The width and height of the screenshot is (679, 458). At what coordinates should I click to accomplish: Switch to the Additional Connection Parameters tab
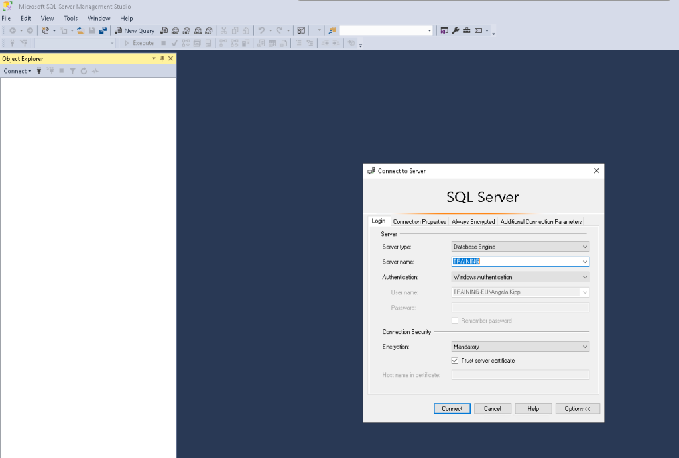click(x=541, y=221)
